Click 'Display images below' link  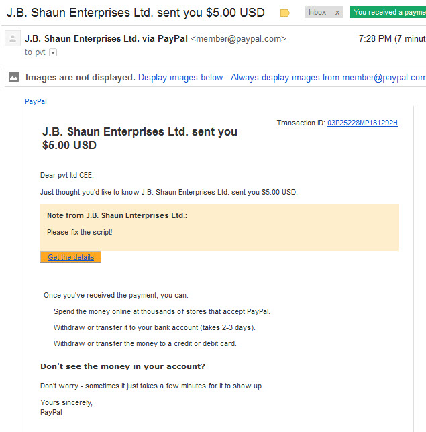(x=180, y=77)
